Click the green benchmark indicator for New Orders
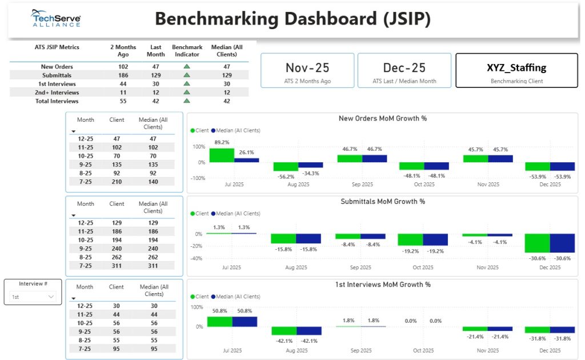This screenshot has width=585, height=360. (x=187, y=66)
